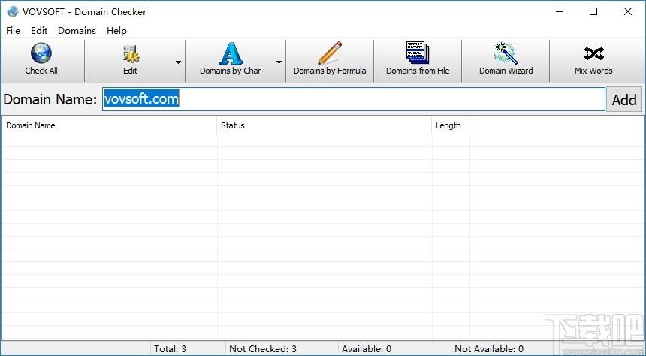Open the Edit gear toolbar icon
Image resolution: width=646 pixels, height=356 pixels.
[131, 54]
